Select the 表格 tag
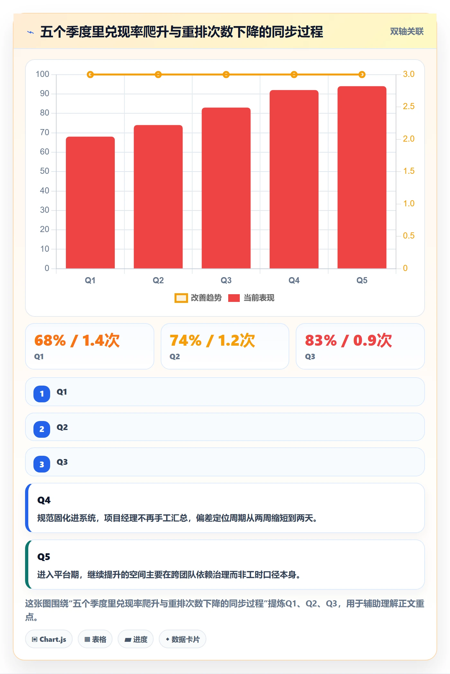Image resolution: width=450 pixels, height=674 pixels. pos(95,639)
